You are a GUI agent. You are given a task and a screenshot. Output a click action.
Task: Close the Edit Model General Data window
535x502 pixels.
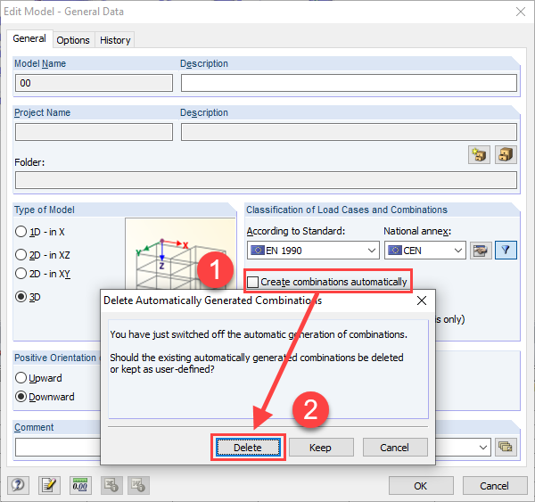point(521,12)
